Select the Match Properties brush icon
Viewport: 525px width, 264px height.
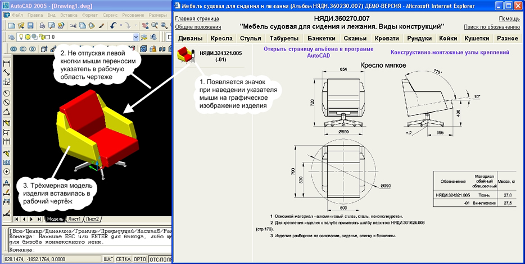pyautogui.click(x=101, y=25)
